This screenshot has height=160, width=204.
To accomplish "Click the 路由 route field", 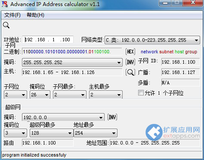I will click(x=48, y=143).
